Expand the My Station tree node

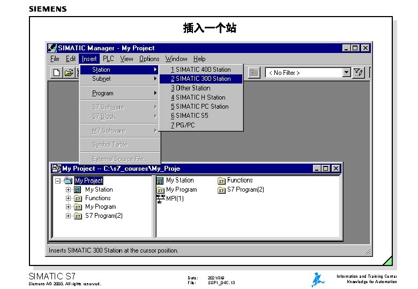click(x=68, y=190)
